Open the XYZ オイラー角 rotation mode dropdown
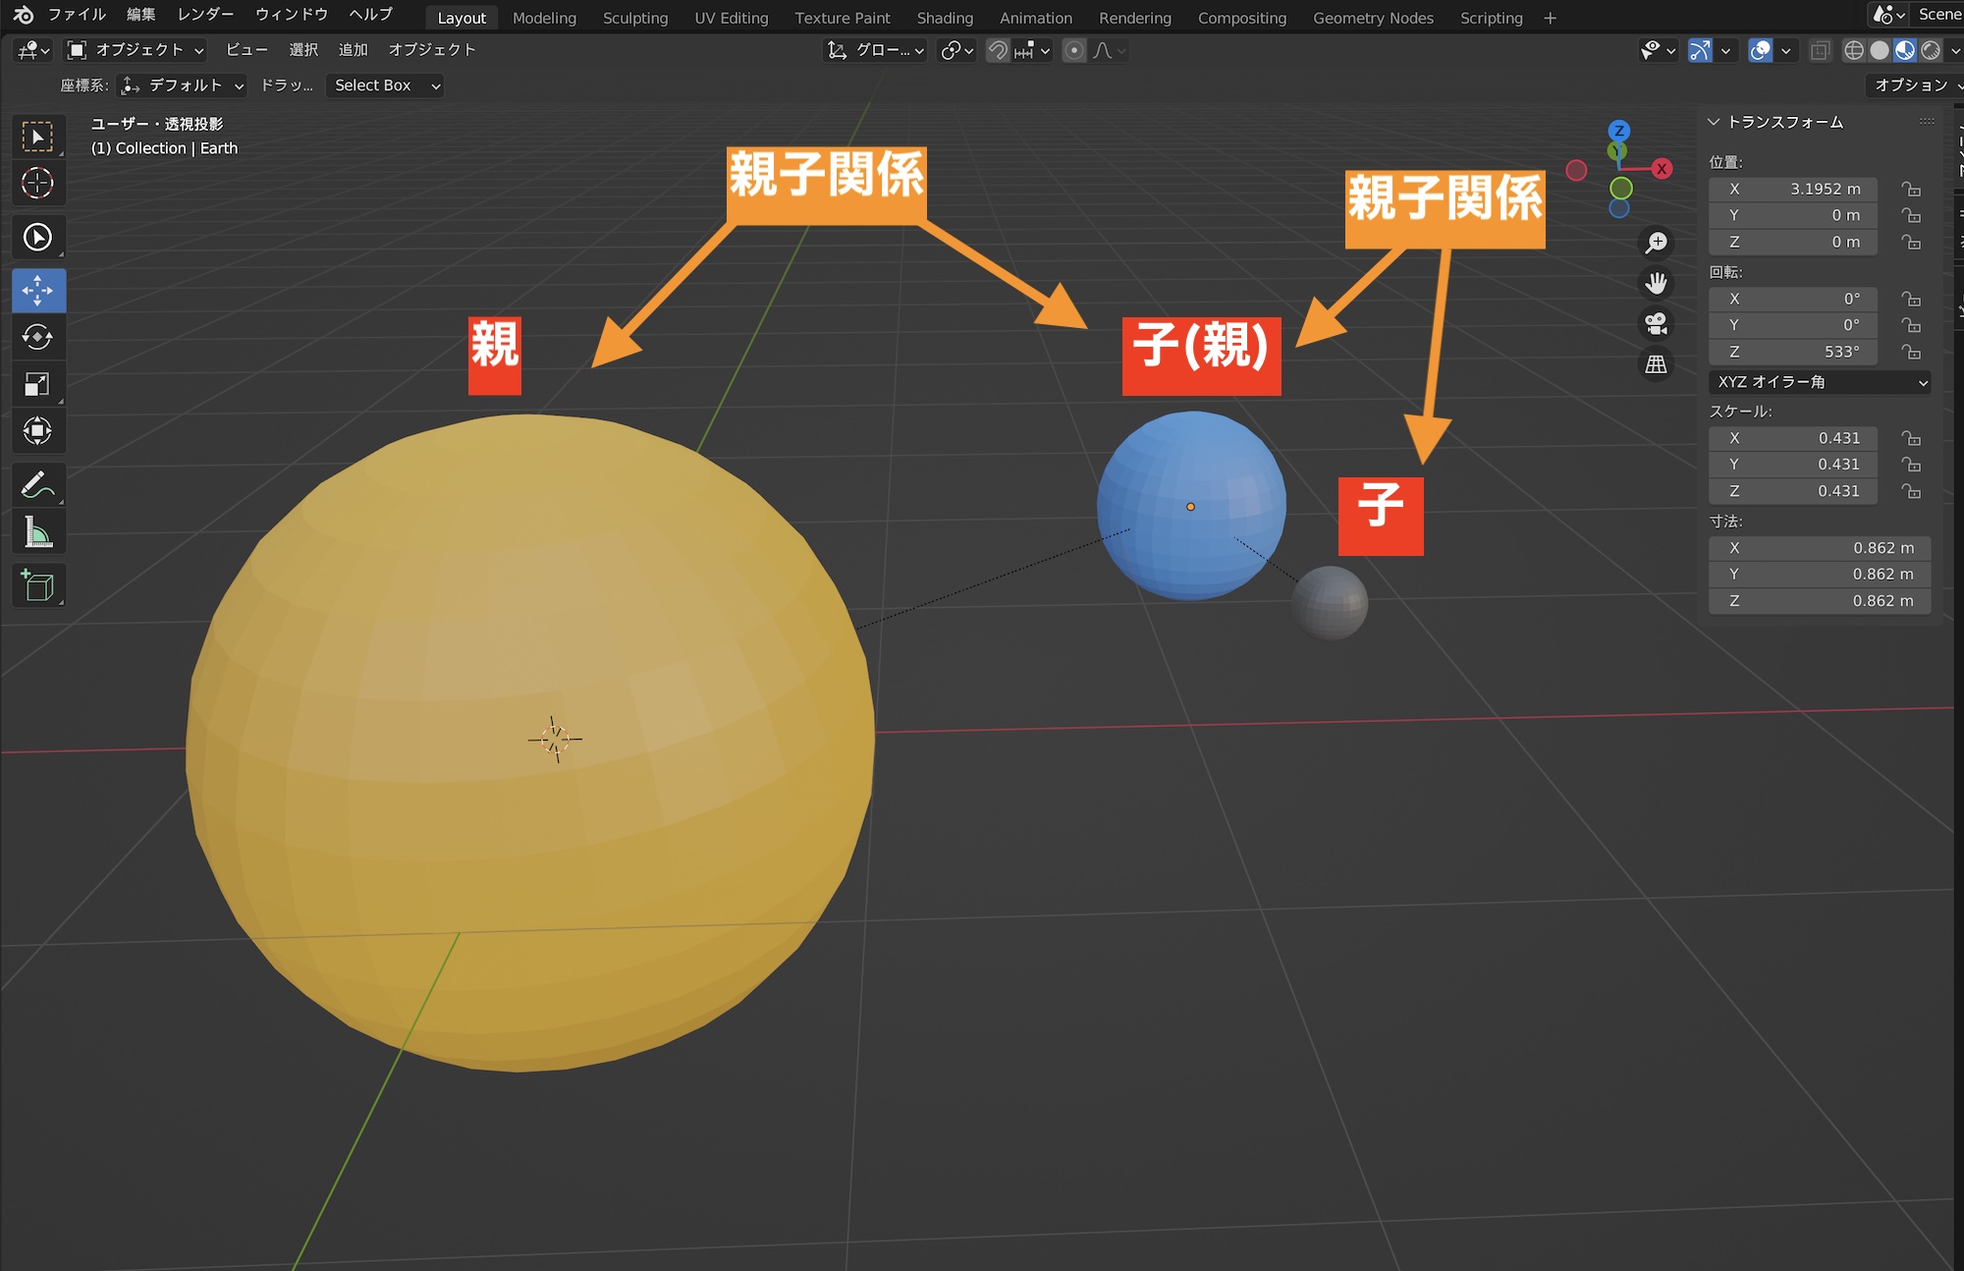This screenshot has width=1964, height=1271. [1819, 382]
